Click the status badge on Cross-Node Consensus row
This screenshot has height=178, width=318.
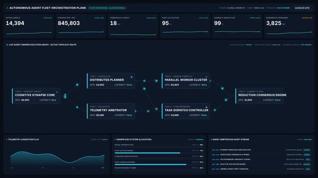click(x=307, y=155)
